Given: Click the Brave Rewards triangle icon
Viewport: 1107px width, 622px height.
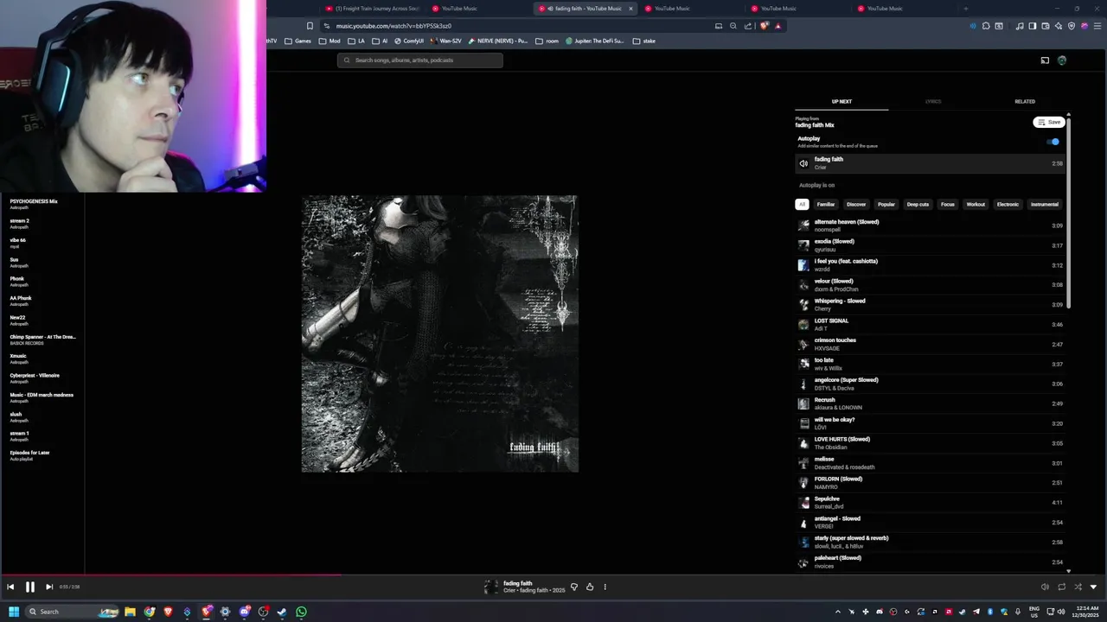Looking at the screenshot, I should 777,26.
